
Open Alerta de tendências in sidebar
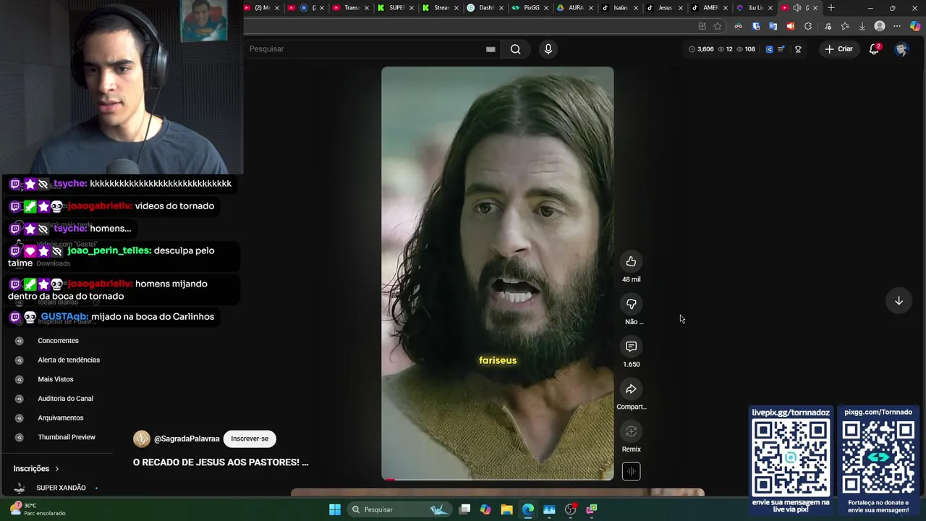point(69,360)
